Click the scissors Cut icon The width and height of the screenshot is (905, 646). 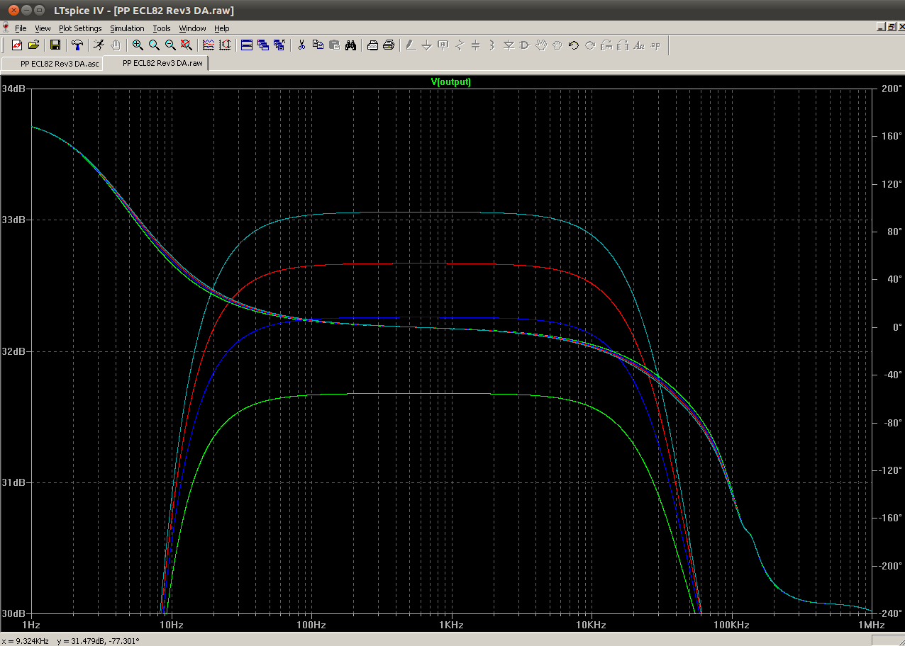pyautogui.click(x=301, y=45)
